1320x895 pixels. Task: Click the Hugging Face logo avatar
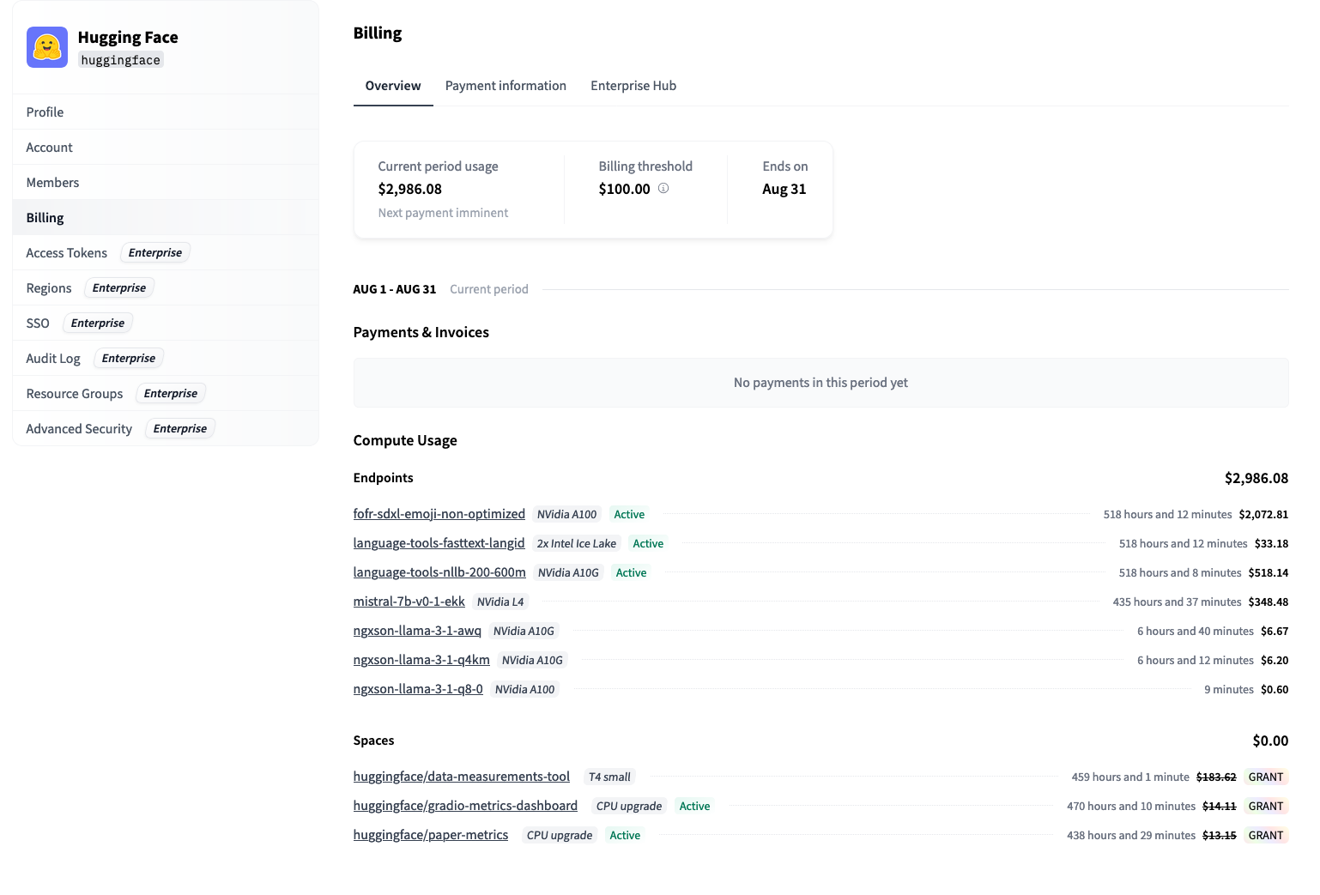pyautogui.click(x=47, y=47)
